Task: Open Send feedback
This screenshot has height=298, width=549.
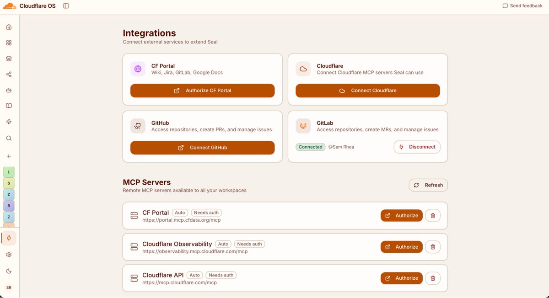Action: [x=522, y=6]
